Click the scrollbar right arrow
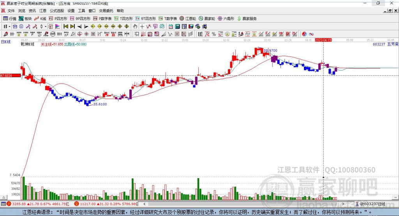Screen dimensions: 399x216 tap(343, 204)
